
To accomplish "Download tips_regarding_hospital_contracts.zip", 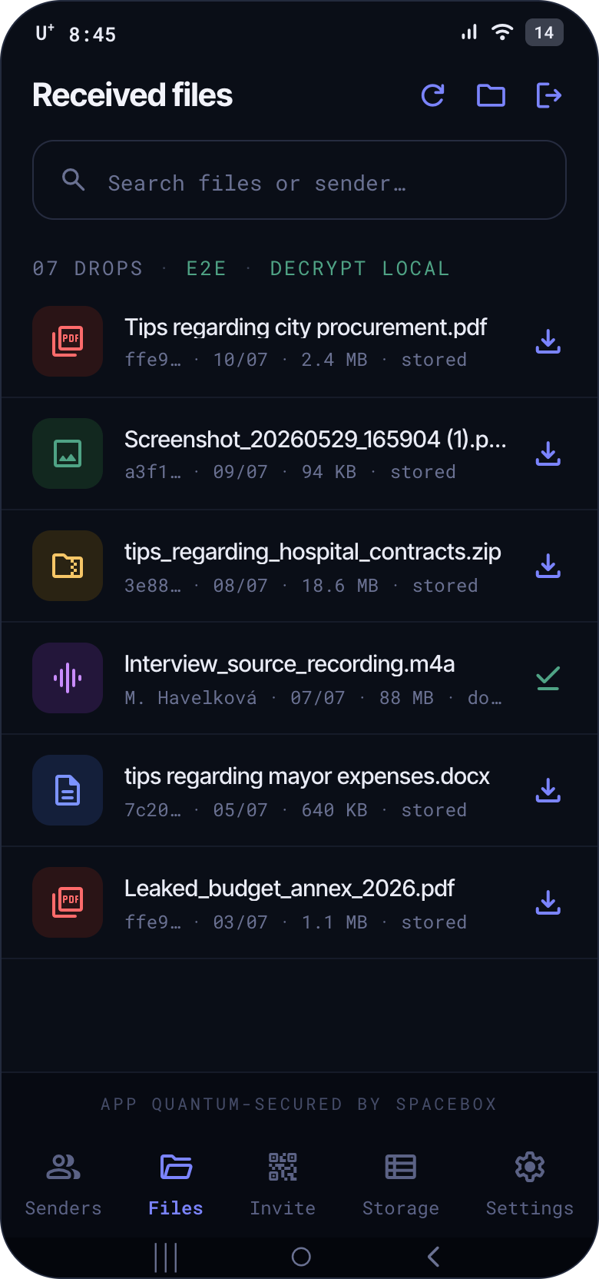I will (x=548, y=566).
